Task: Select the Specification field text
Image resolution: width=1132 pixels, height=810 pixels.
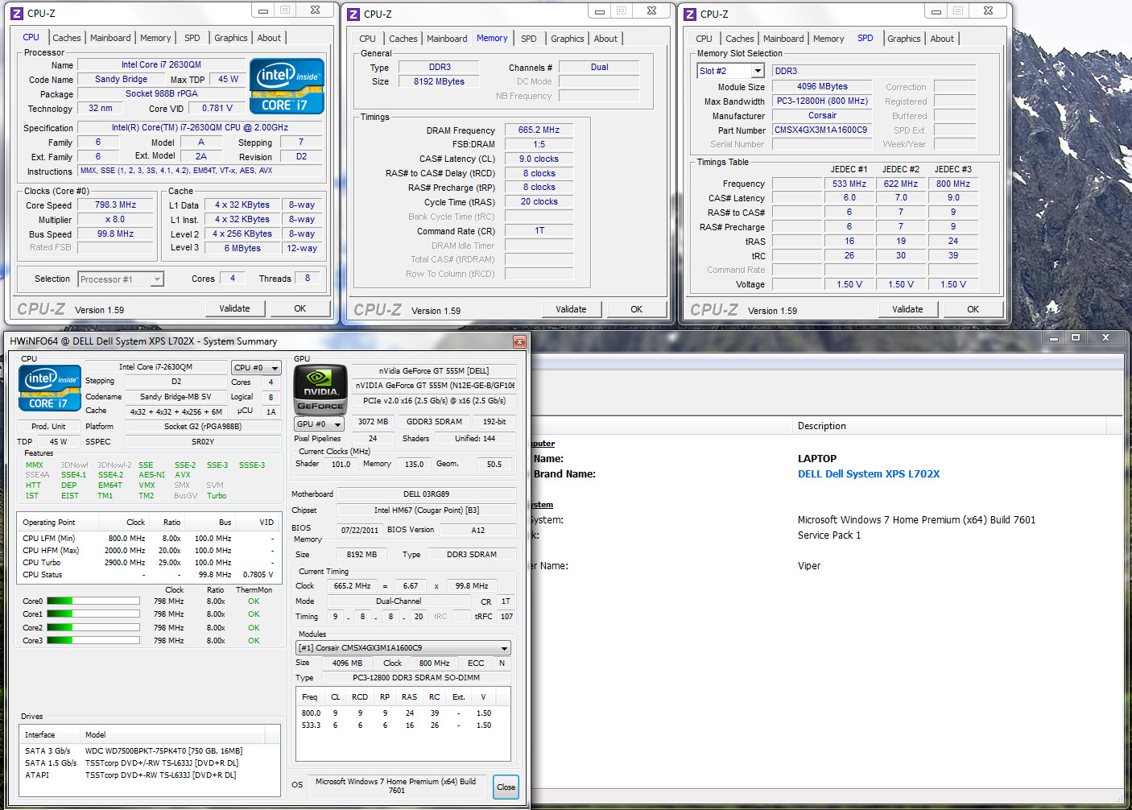Action: click(200, 127)
